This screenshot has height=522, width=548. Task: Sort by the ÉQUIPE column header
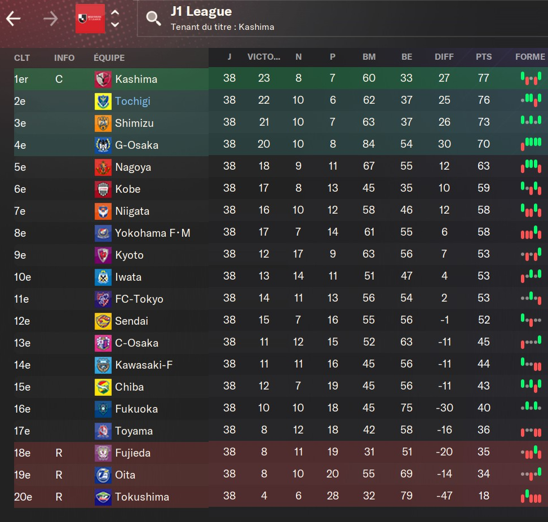(109, 57)
